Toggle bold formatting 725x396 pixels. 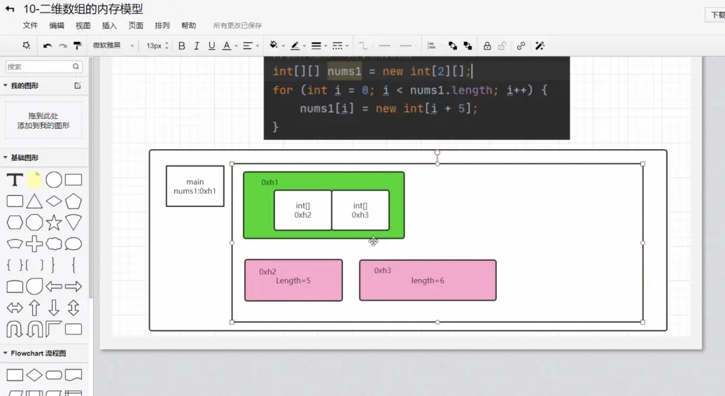[182, 45]
